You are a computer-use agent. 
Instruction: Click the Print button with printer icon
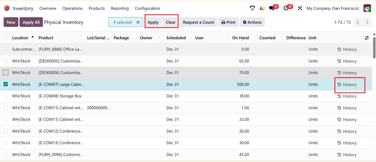228,22
